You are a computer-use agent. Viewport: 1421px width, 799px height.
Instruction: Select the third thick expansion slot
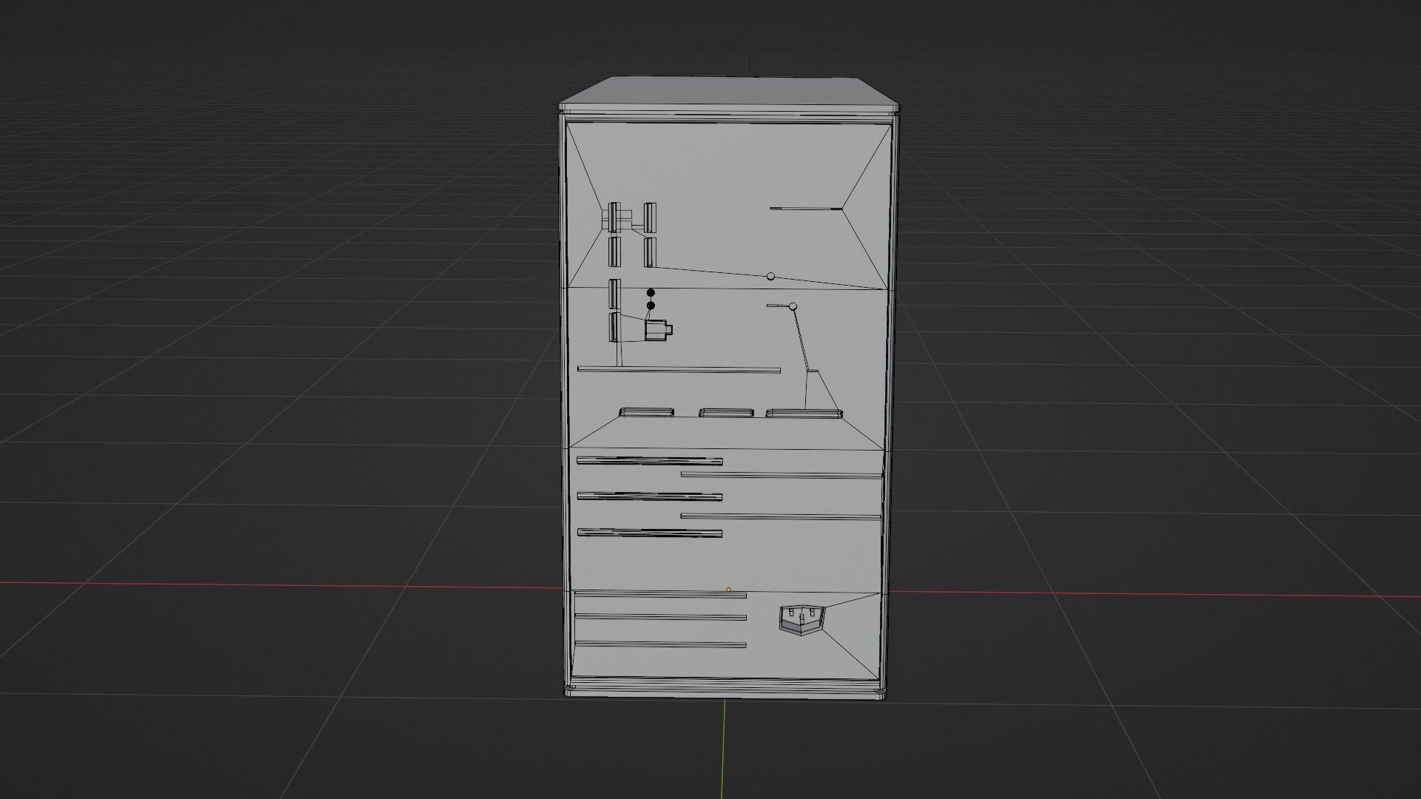[649, 532]
